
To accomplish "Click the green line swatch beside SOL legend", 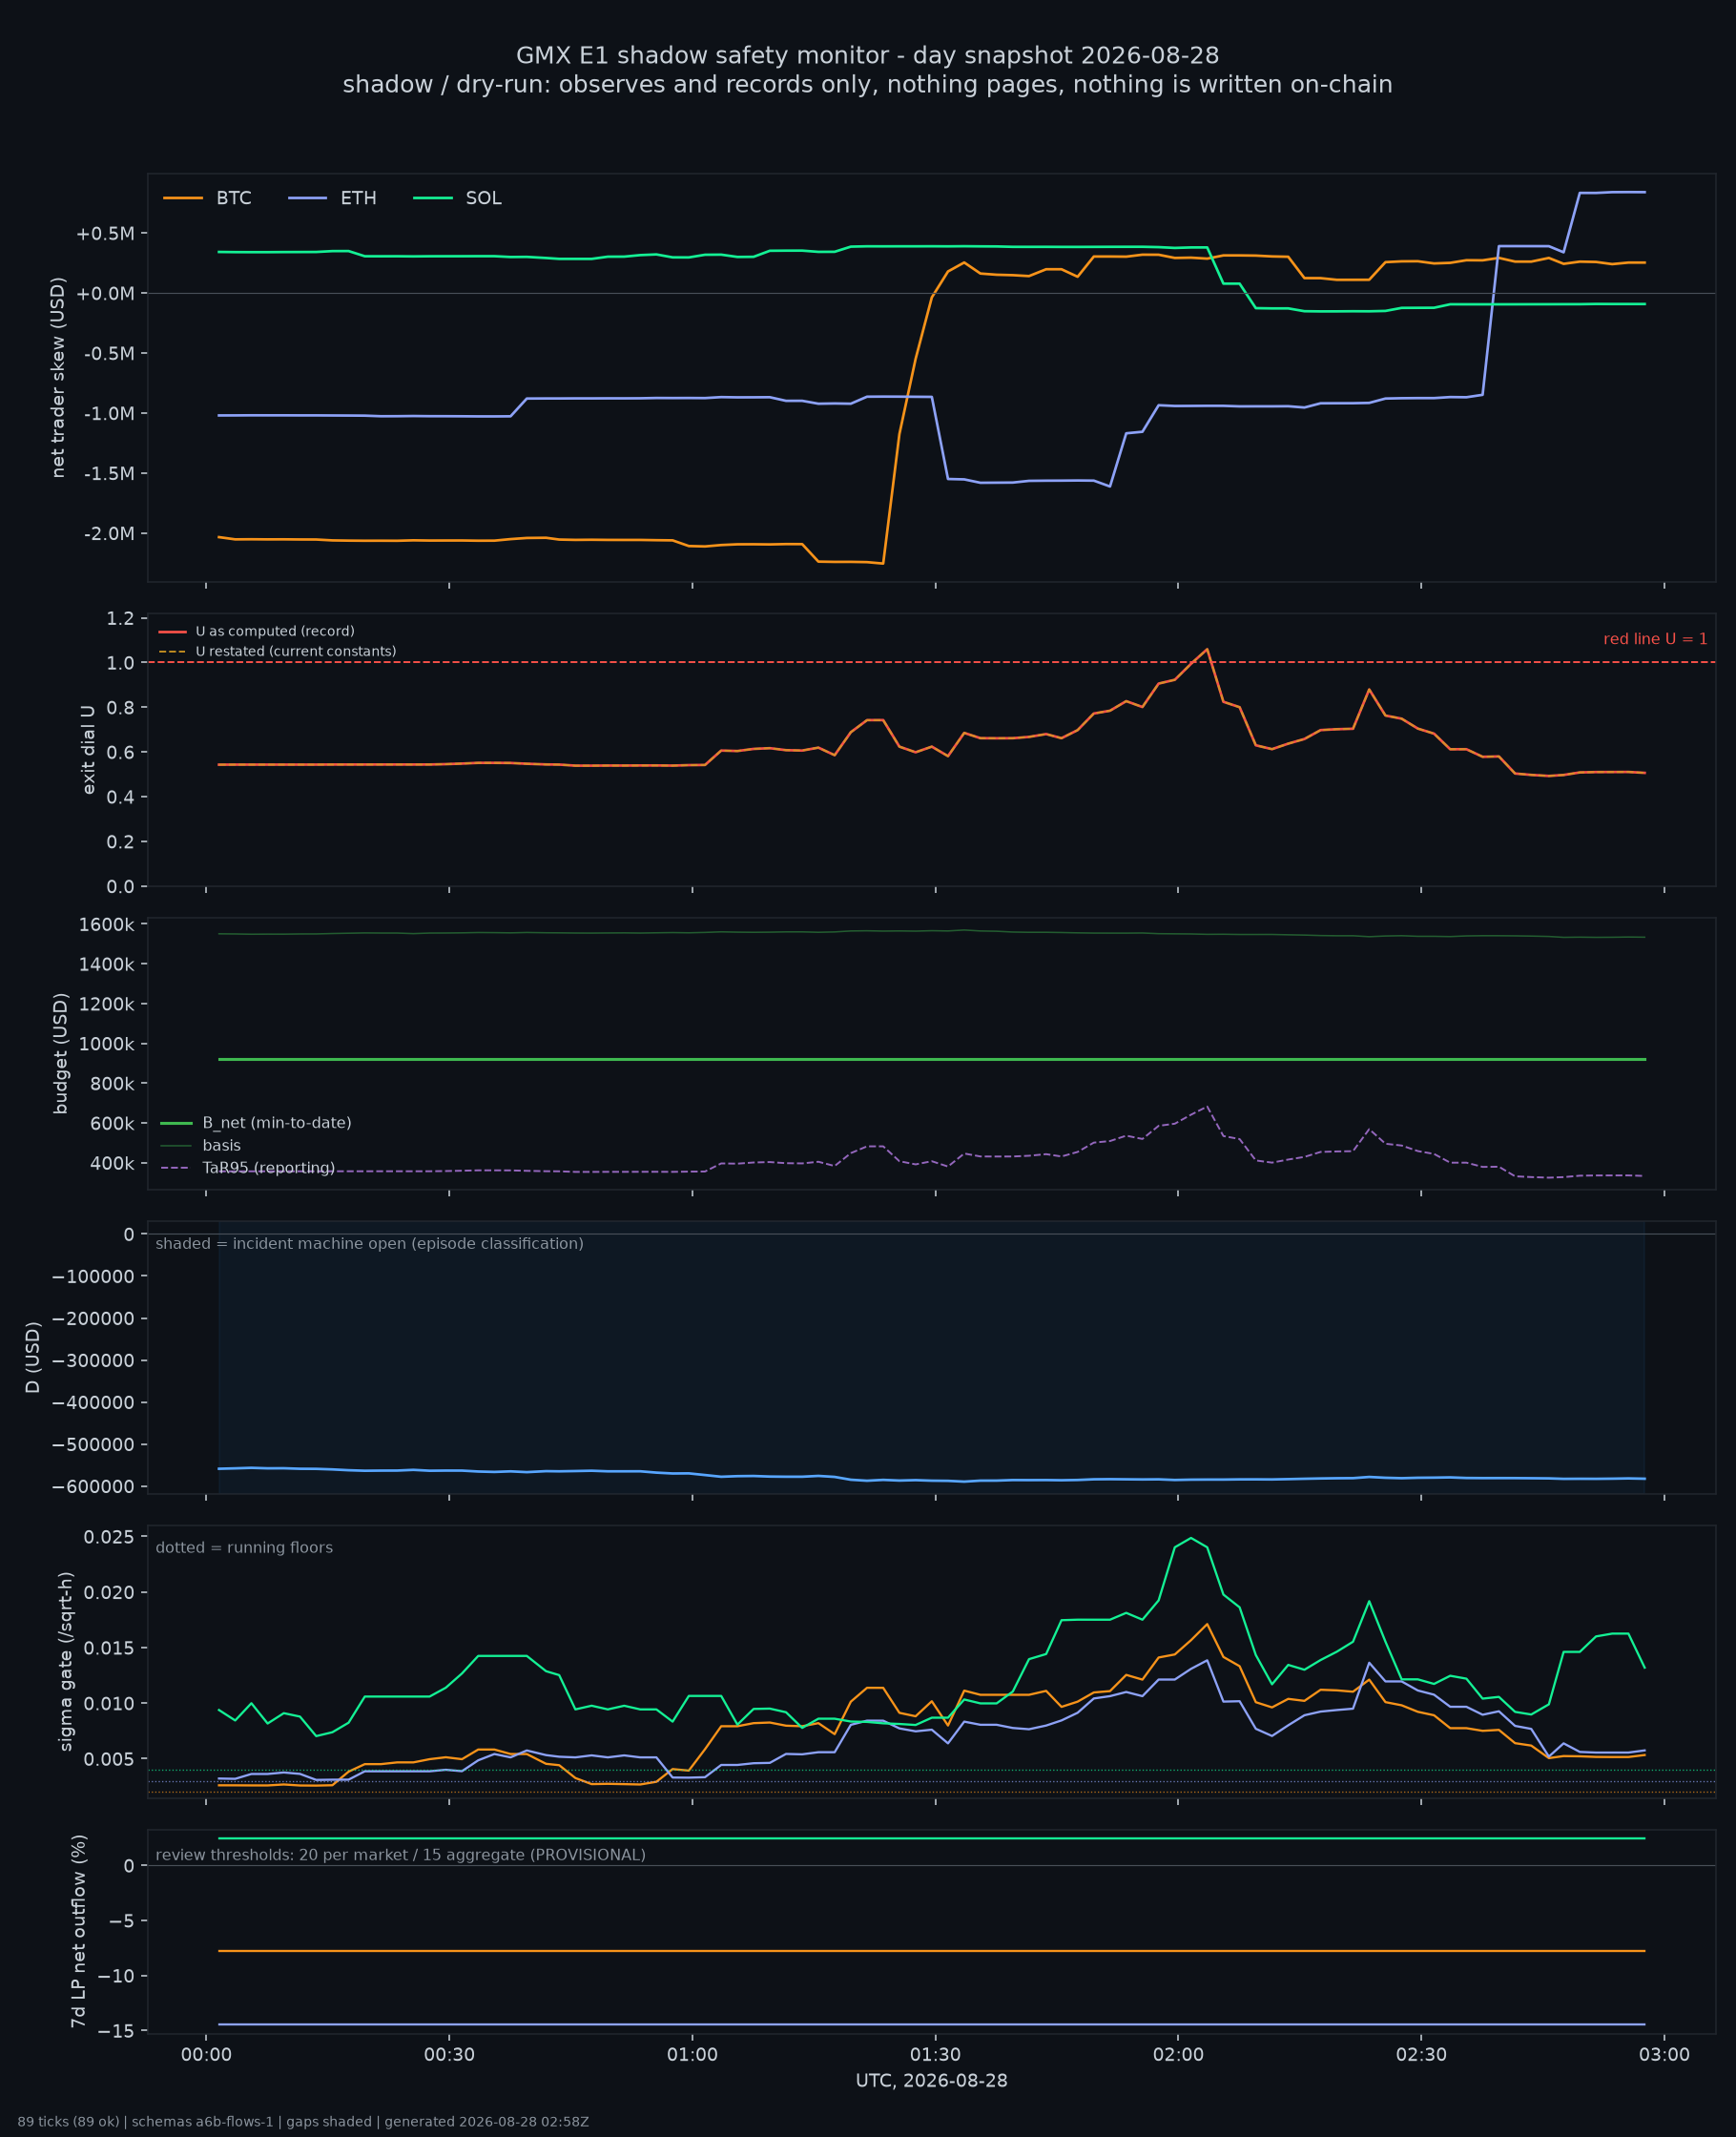I will point(433,198).
